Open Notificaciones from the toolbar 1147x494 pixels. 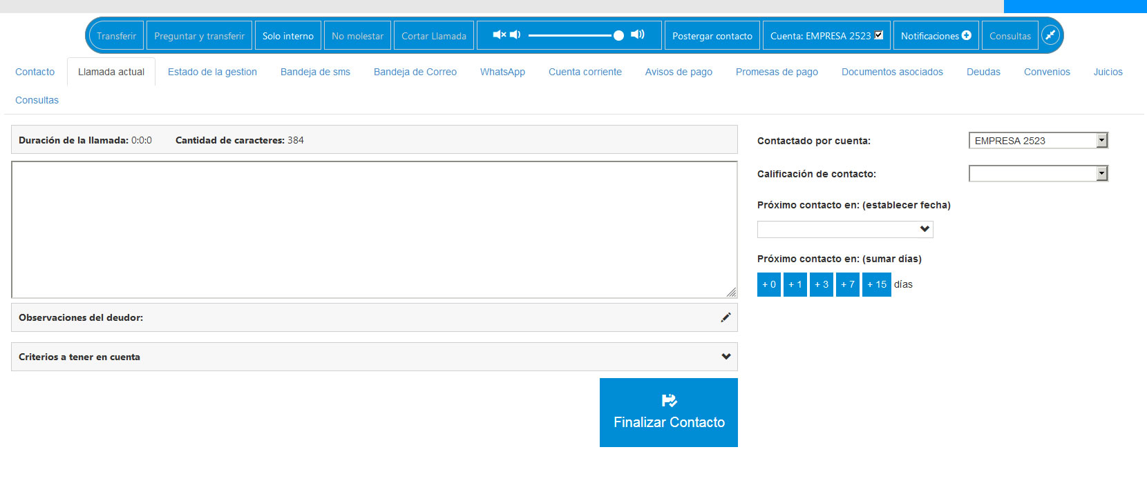(x=936, y=35)
